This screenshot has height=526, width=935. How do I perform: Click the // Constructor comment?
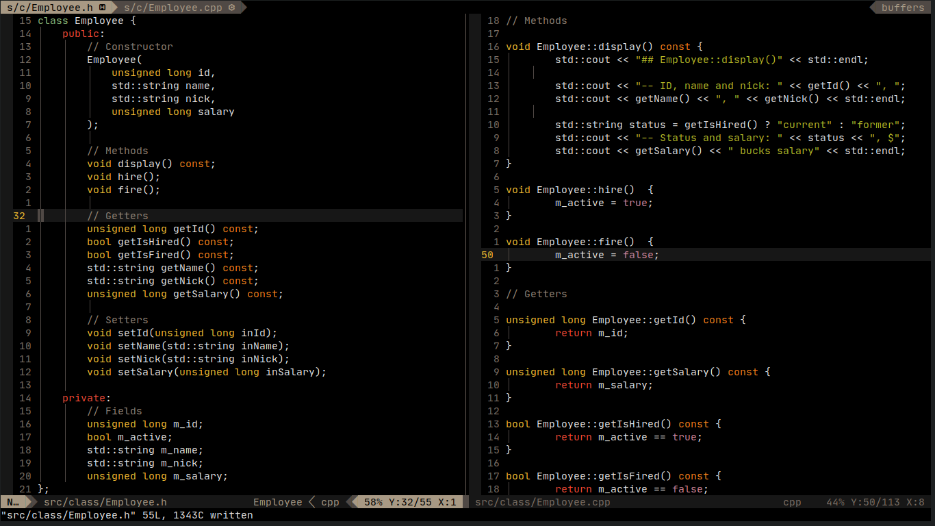[x=130, y=47]
